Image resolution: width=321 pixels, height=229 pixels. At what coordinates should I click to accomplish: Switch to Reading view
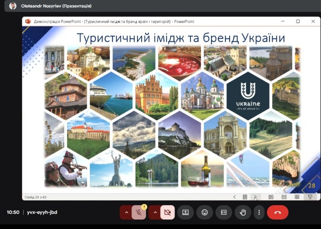[x=297, y=197]
